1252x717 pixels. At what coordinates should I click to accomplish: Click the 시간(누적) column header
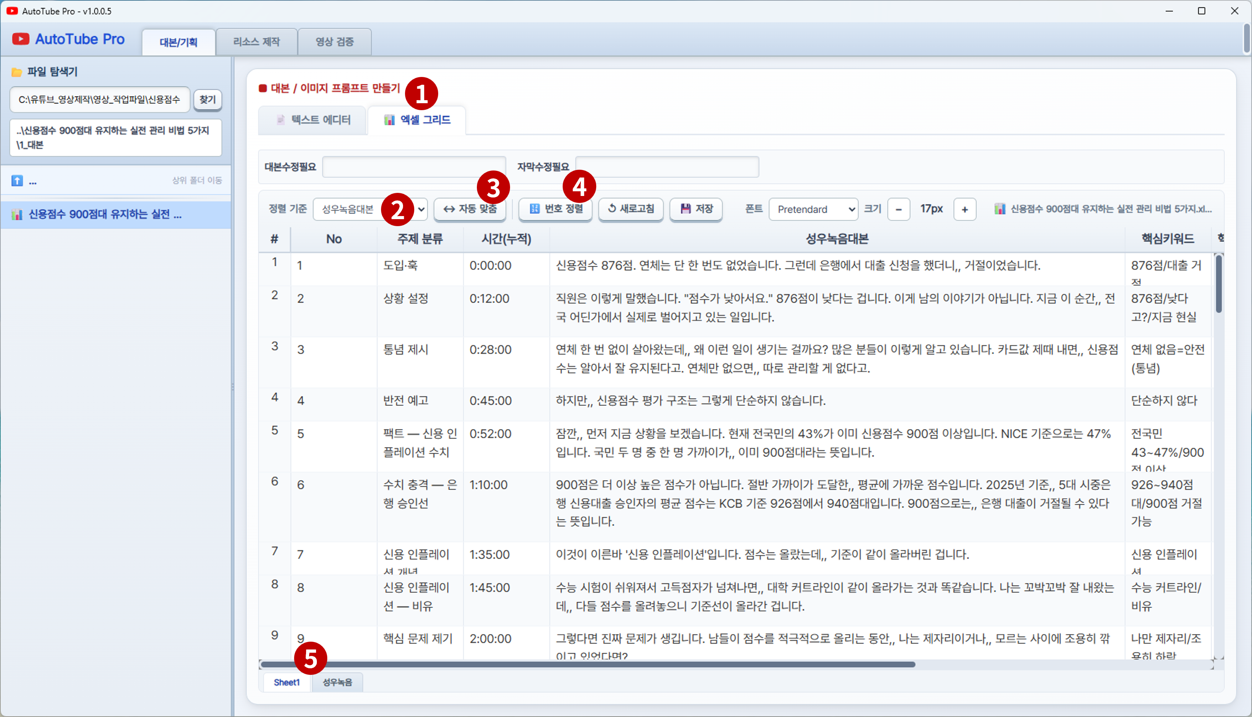click(x=506, y=239)
